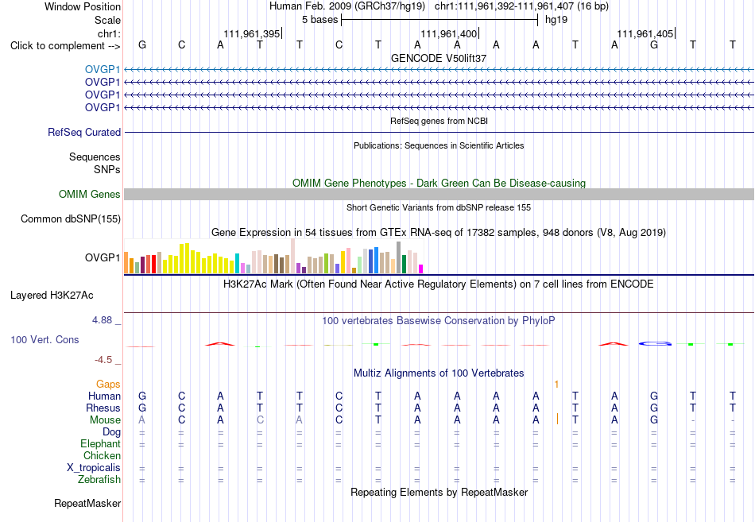
Task: Open 'RefSeq genes from NCBI' track title
Action: 439,121
